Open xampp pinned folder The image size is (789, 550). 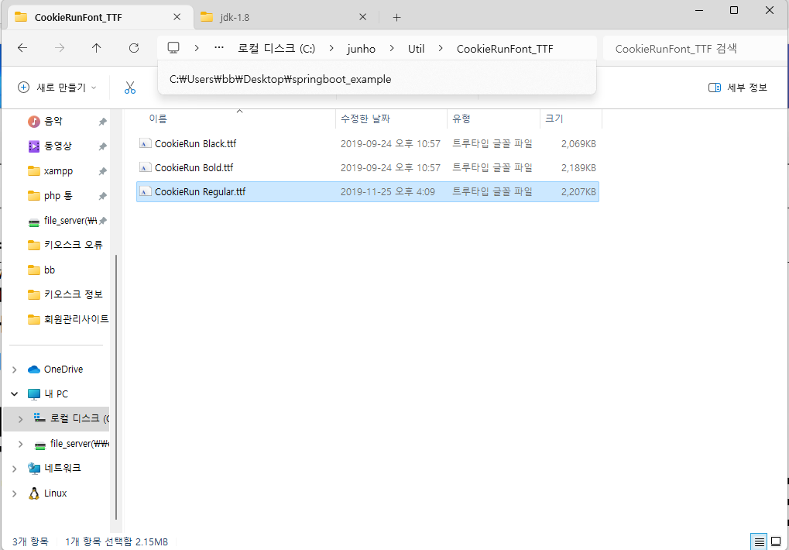(x=60, y=171)
